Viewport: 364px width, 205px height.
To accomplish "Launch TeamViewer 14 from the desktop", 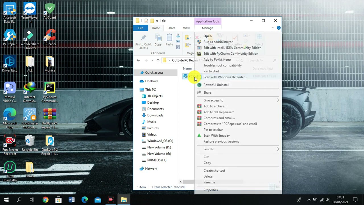I will click(x=30, y=13).
